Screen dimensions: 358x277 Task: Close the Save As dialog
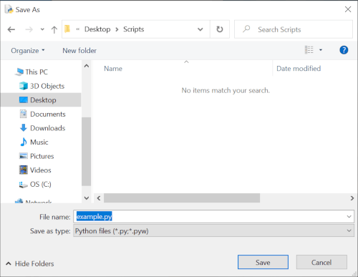point(348,9)
